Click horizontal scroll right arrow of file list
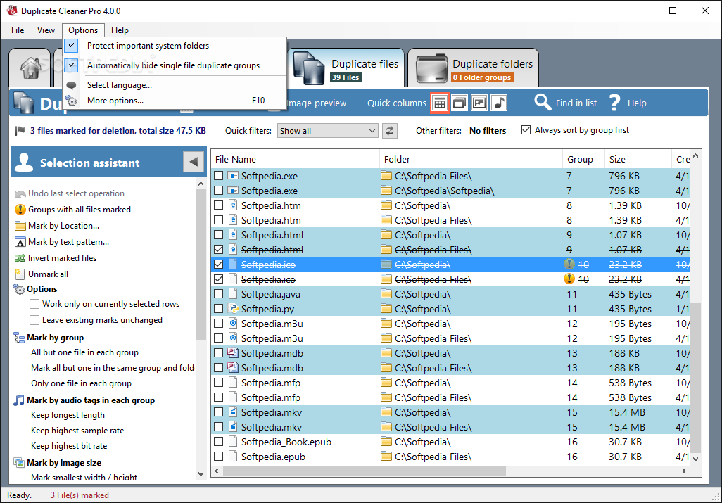The height and width of the screenshot is (503, 722). (x=684, y=471)
